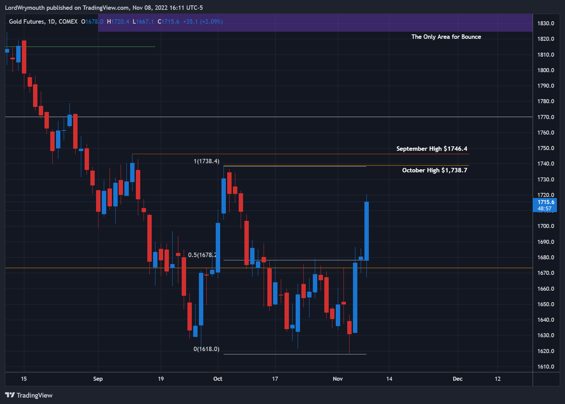Click the '19' date axis label
This screenshot has width=565, height=404.
[x=161, y=379]
